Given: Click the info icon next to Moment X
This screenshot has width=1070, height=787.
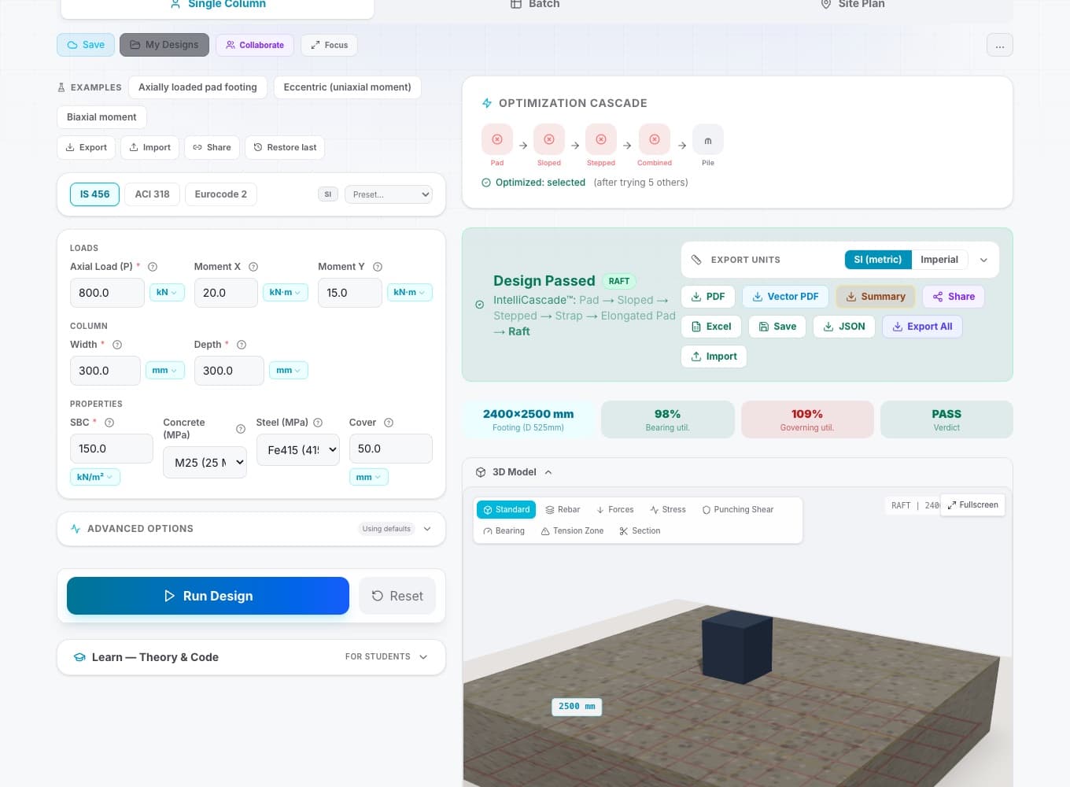Looking at the screenshot, I should (x=253, y=267).
